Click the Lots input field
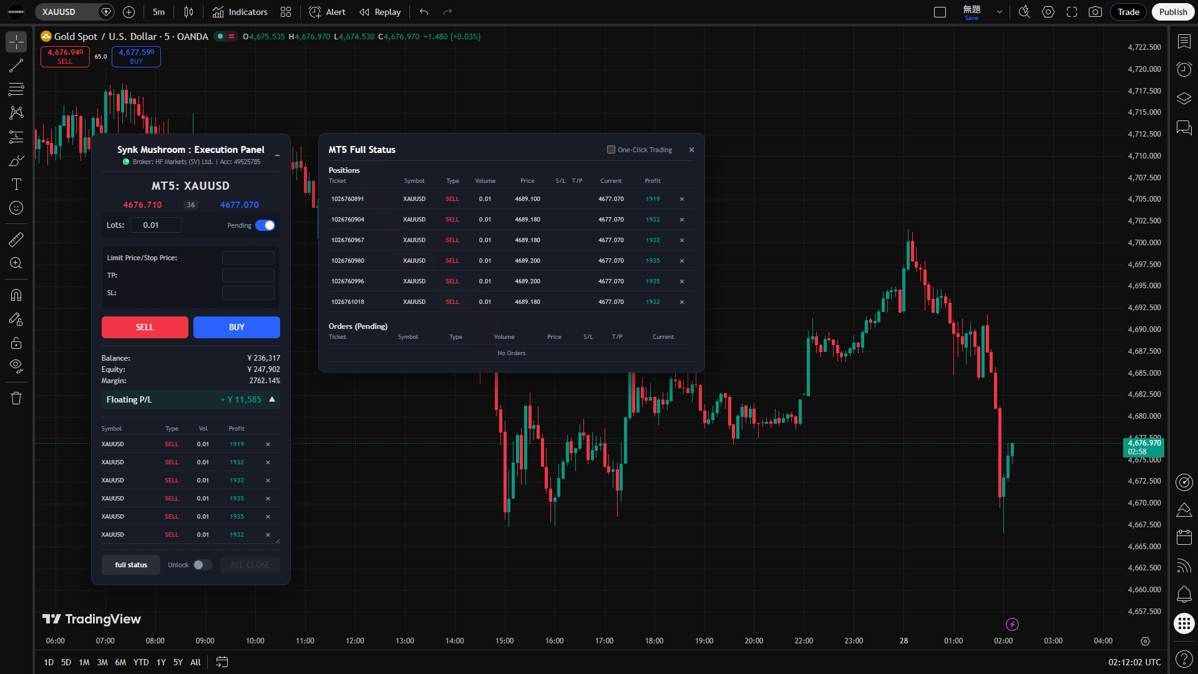1198x674 pixels. pos(156,225)
